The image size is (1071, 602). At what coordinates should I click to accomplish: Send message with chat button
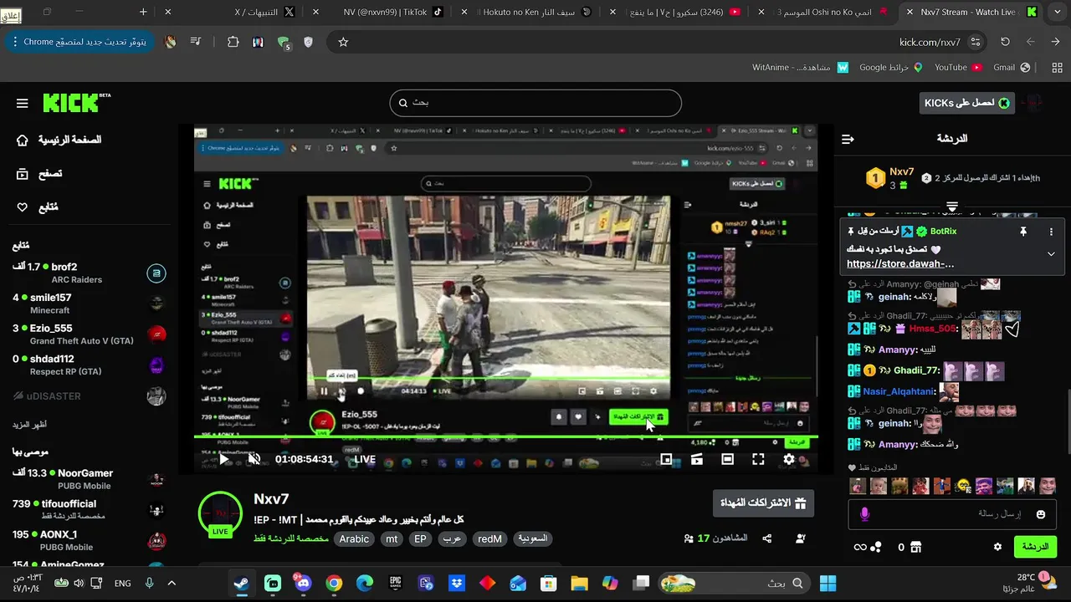pyautogui.click(x=1035, y=547)
